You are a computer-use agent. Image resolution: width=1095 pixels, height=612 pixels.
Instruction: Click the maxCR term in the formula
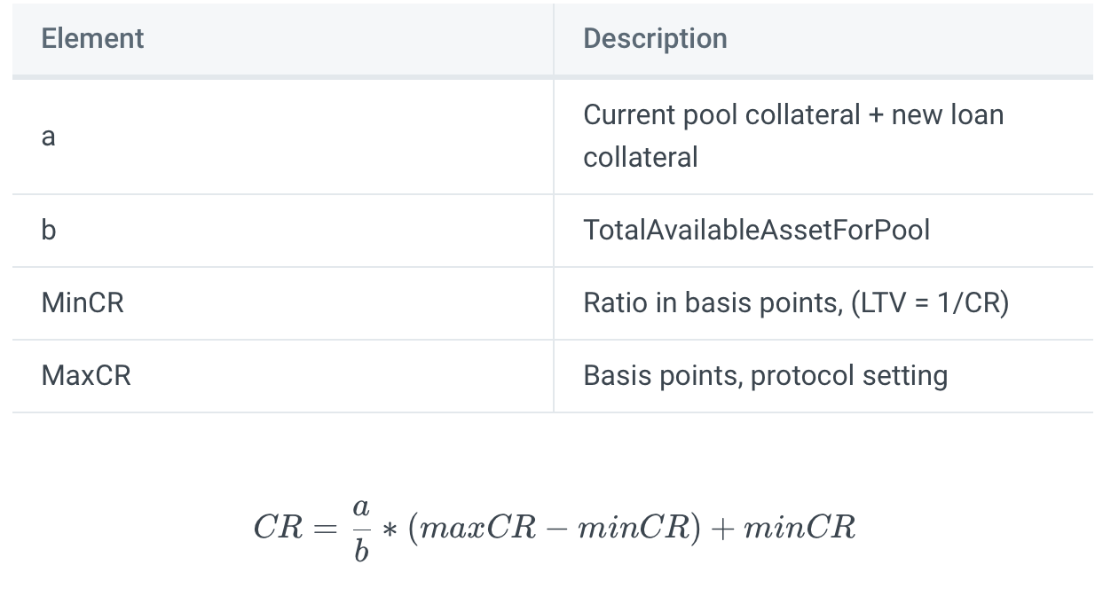(x=479, y=529)
